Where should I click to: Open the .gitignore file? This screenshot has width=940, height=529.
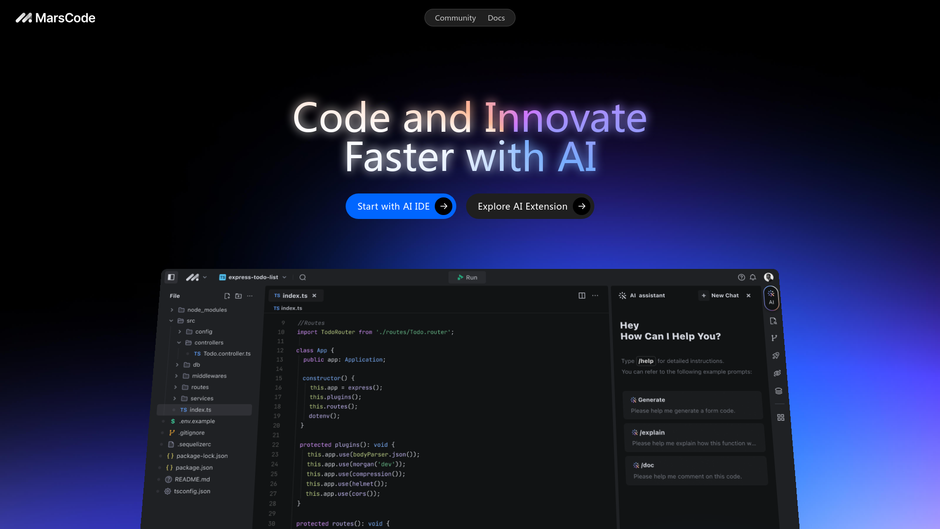[x=187, y=433]
